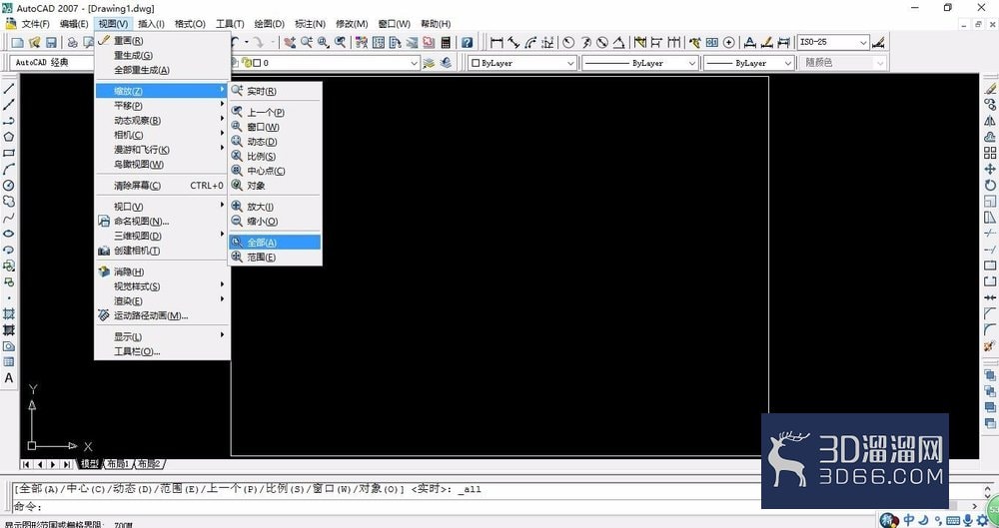Screen dimensions: 999x528
Task: Choose 缩小(O) in zoom submenu
Action: [275, 221]
